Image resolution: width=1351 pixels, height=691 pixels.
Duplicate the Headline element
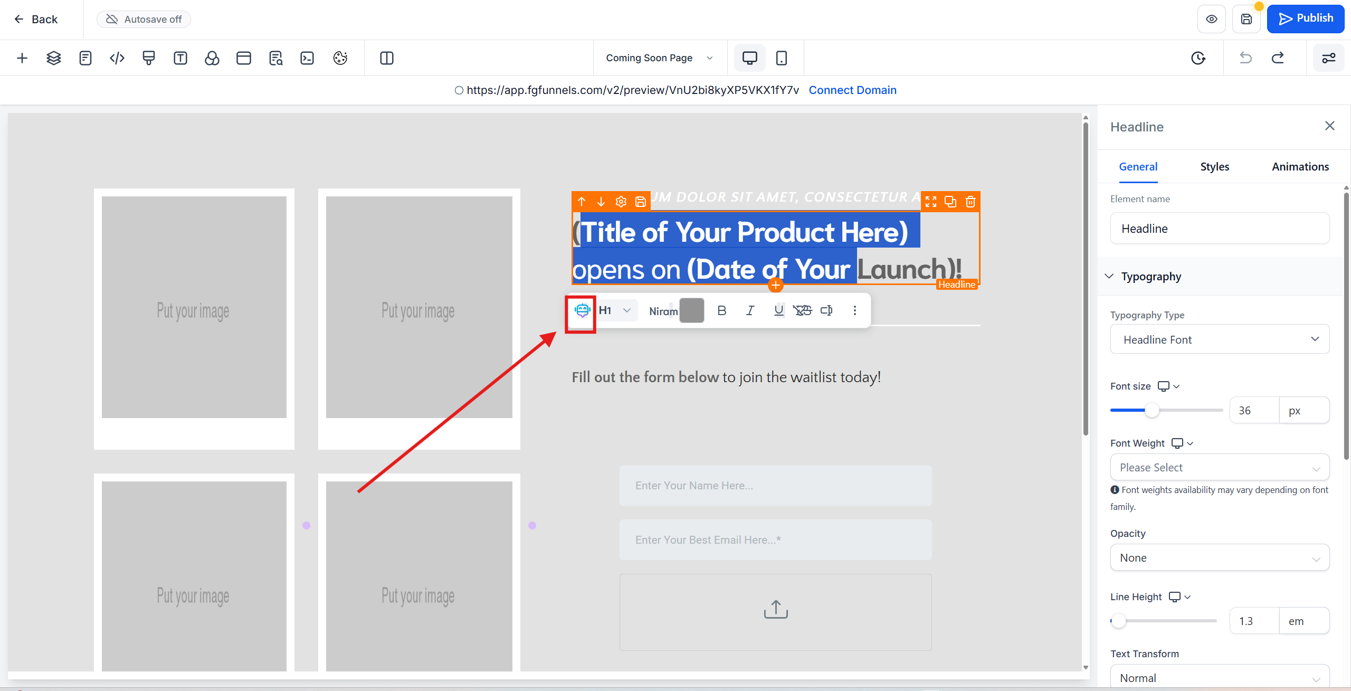[x=950, y=202]
